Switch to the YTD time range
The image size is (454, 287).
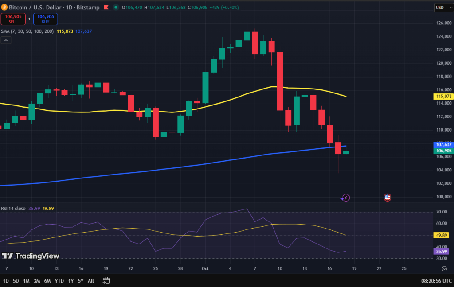pyautogui.click(x=59, y=280)
